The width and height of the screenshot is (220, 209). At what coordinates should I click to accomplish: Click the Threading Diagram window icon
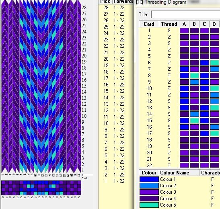coord(140,2)
